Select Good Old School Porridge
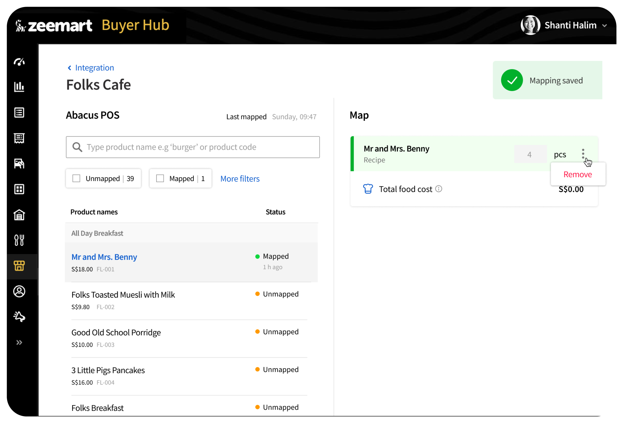The image size is (625, 425). coord(189,339)
